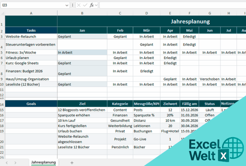Select the Mai header cell
Screen dimensions: 246x166
tap(189, 30)
